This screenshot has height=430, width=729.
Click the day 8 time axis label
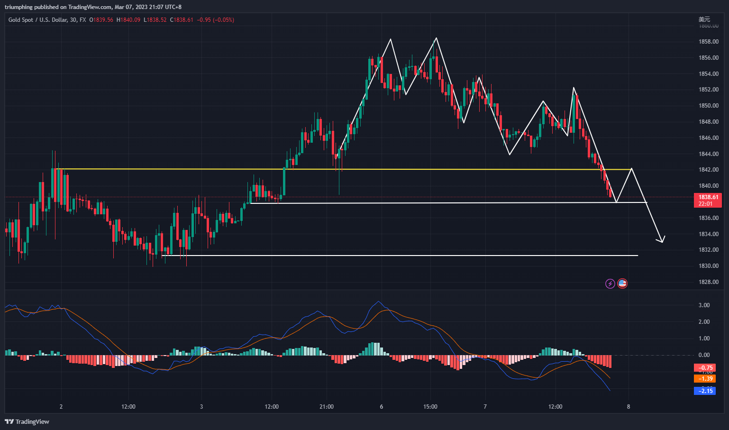click(x=629, y=407)
